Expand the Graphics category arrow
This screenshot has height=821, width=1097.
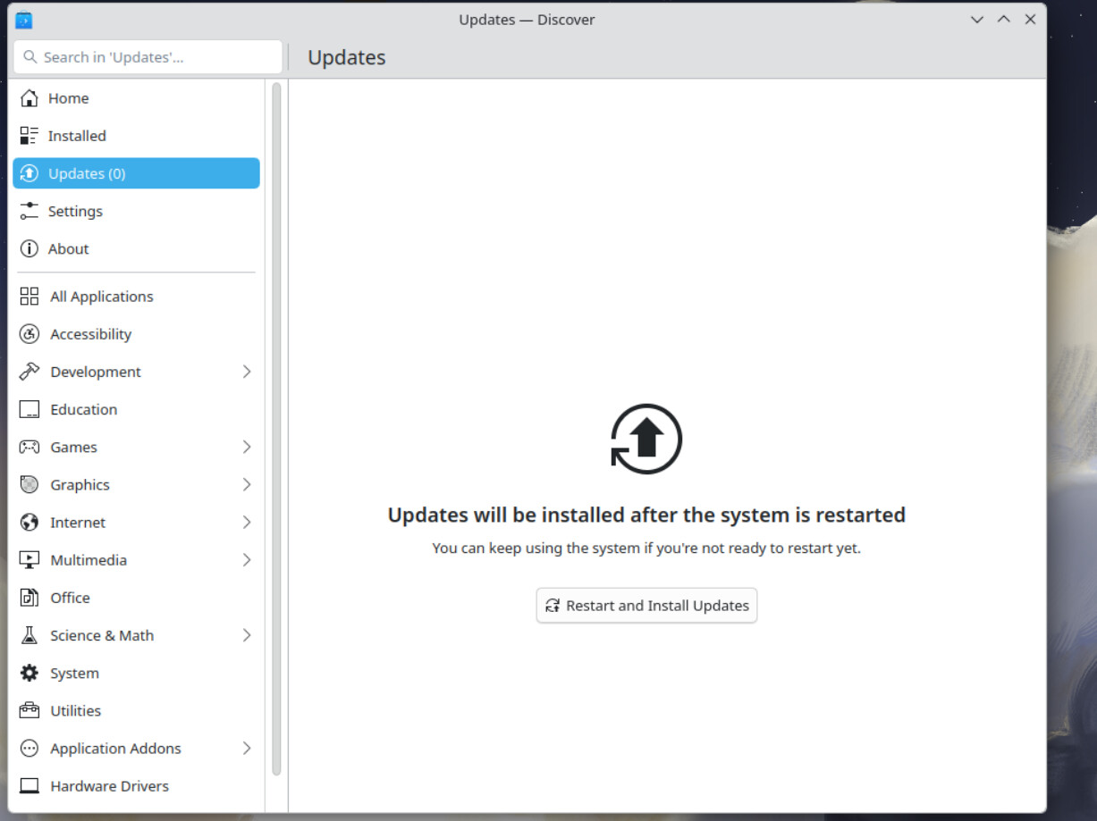(x=247, y=484)
